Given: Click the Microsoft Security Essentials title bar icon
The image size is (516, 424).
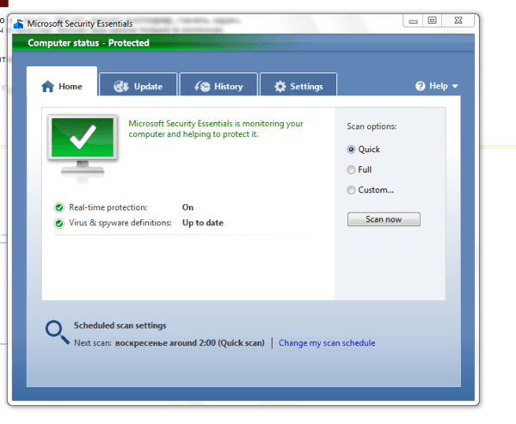Looking at the screenshot, I should [x=18, y=24].
